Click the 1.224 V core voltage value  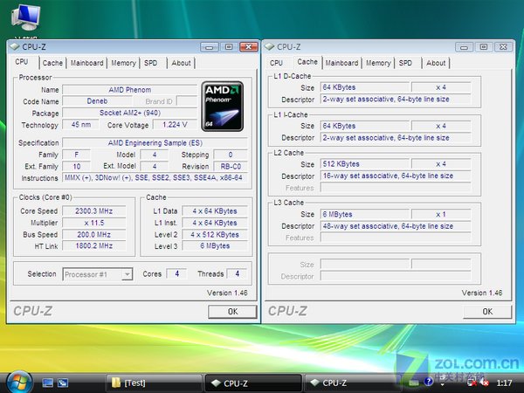pyautogui.click(x=175, y=125)
